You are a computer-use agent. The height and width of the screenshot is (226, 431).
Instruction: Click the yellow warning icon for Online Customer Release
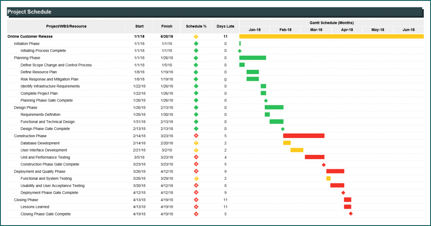point(196,37)
